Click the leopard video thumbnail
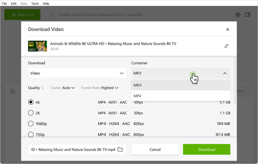258x164 pixels. pos(37,46)
